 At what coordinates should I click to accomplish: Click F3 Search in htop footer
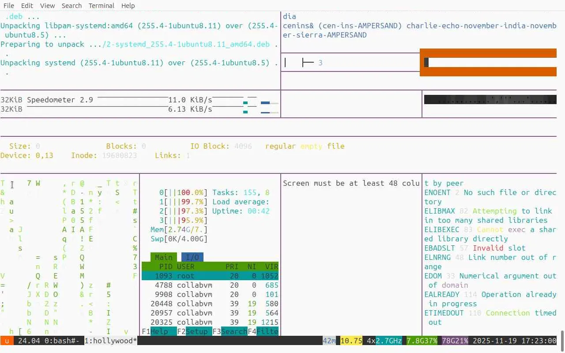pos(230,331)
